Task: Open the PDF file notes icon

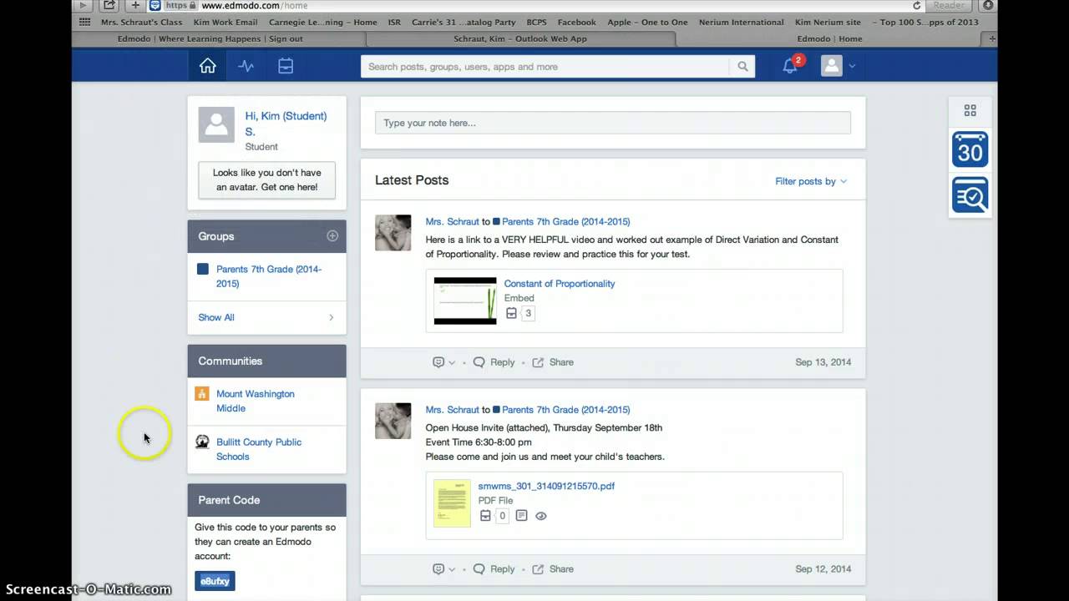Action: coord(521,516)
